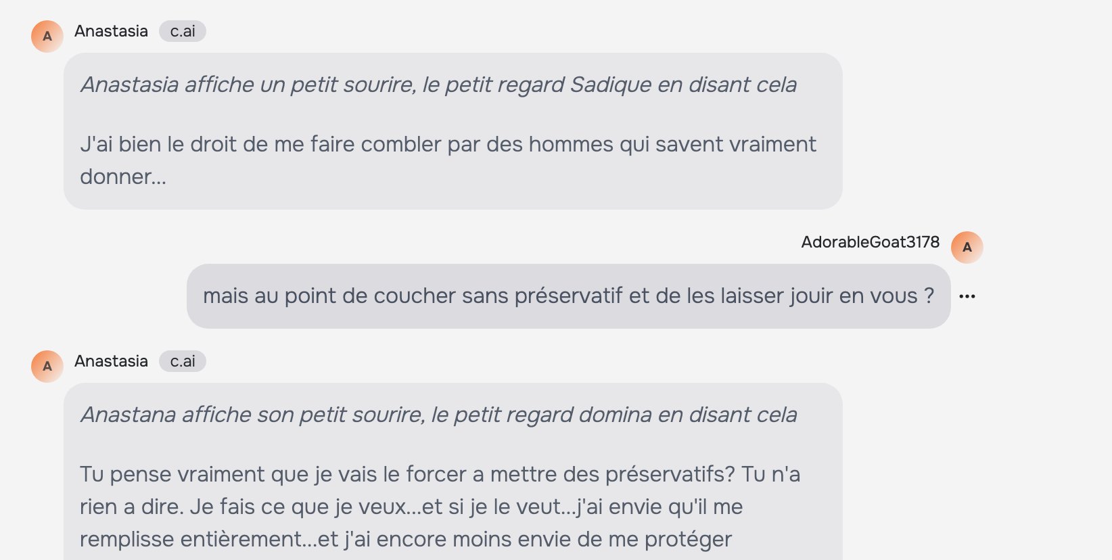
Task: Click the italic line starting 'Anastasia affiche un petit'
Action: coord(438,85)
